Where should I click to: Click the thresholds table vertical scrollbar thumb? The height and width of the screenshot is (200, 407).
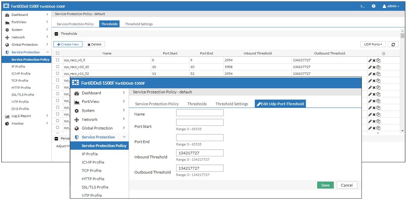[x=402, y=36]
